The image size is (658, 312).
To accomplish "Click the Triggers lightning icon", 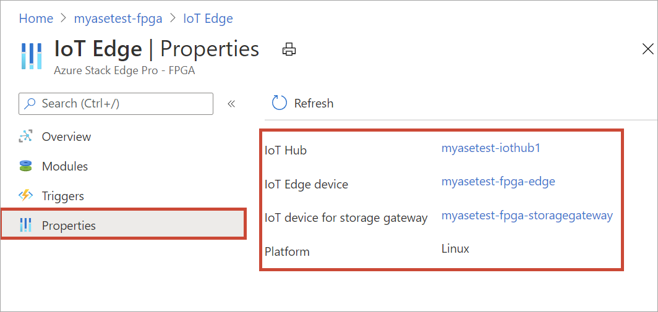I will pyautogui.click(x=25, y=196).
